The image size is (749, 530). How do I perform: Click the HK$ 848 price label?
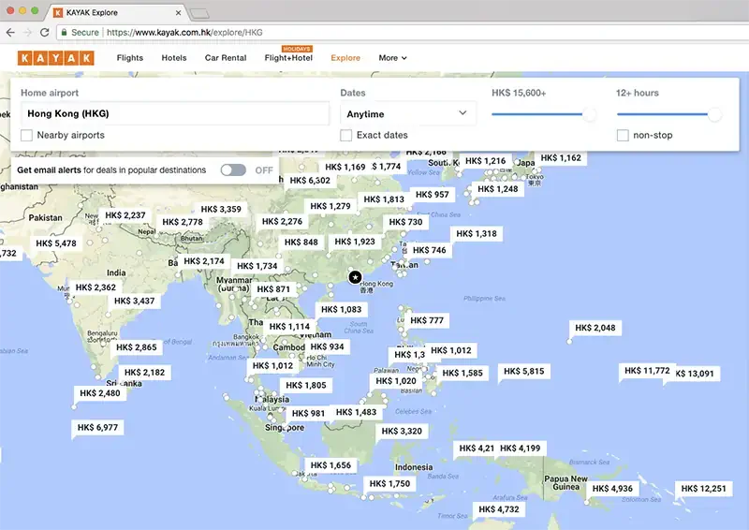(301, 243)
